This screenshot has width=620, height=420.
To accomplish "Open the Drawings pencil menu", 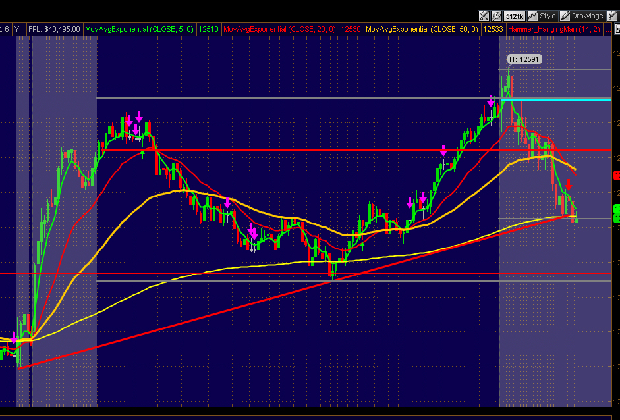I will point(582,16).
